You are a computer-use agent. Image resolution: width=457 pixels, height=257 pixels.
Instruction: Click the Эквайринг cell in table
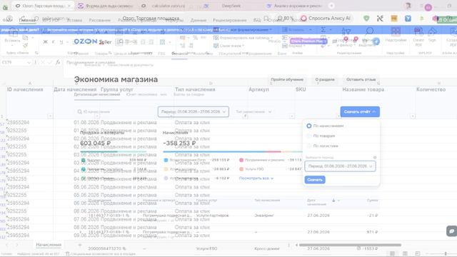[264, 216]
